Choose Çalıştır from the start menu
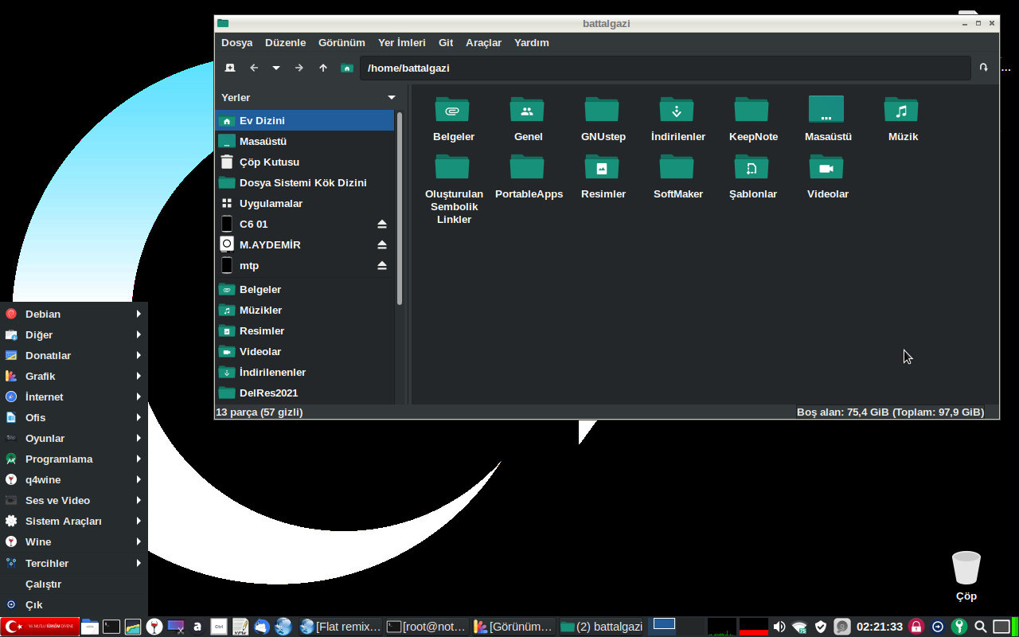Viewport: 1019px width, 637px height. pyautogui.click(x=74, y=584)
